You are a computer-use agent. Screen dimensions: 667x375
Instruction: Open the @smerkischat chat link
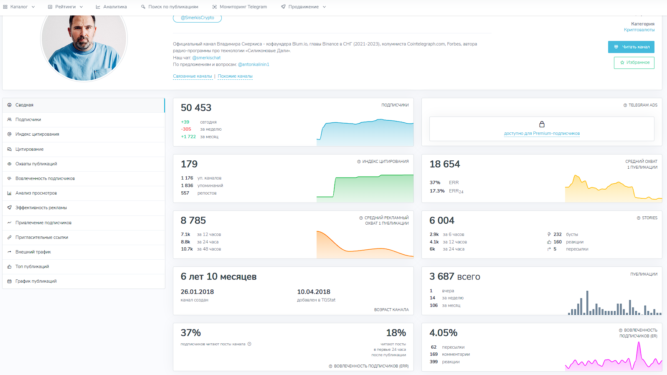pyautogui.click(x=206, y=58)
